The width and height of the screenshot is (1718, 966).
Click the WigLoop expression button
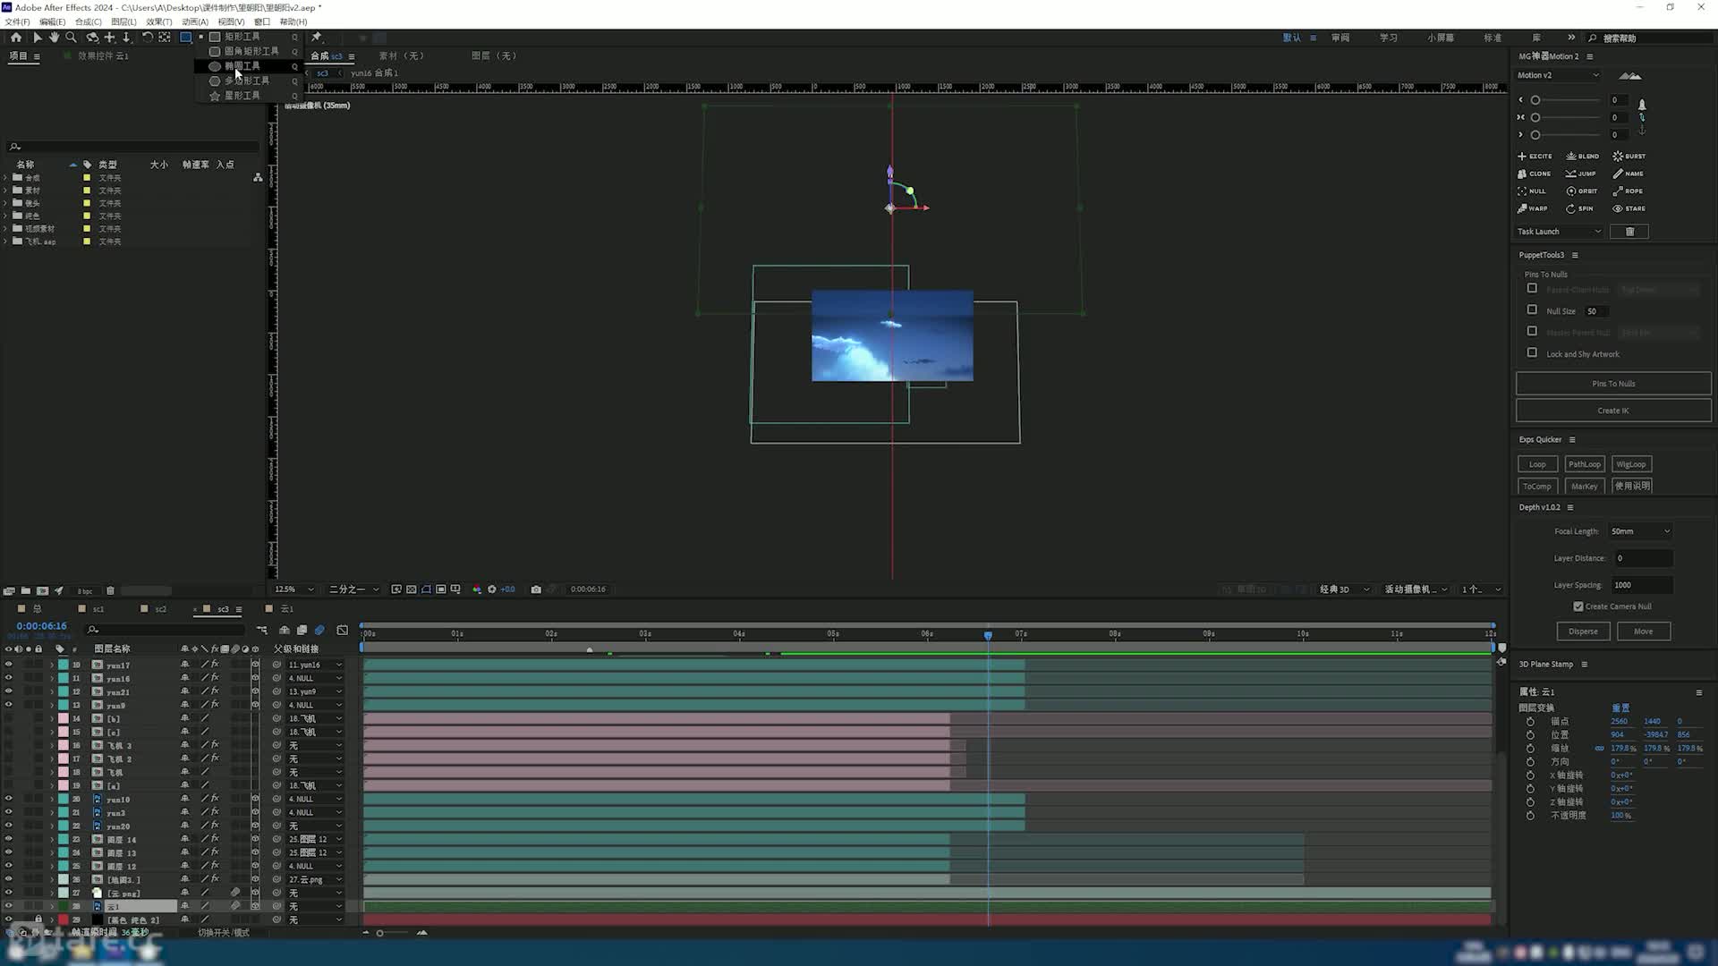pyautogui.click(x=1631, y=464)
